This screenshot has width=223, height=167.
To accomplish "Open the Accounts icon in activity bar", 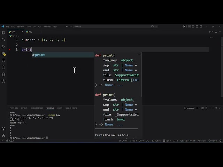I will click(3, 129).
